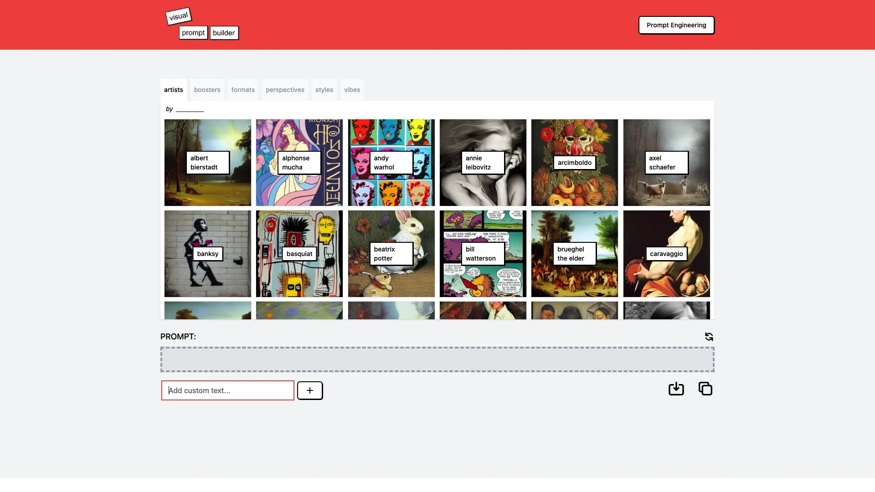Switch to the artists tab
Image resolution: width=875 pixels, height=492 pixels.
173,89
